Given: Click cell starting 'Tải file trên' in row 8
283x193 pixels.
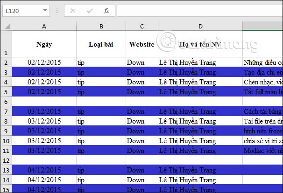Looking at the screenshot, I should 263,121.
